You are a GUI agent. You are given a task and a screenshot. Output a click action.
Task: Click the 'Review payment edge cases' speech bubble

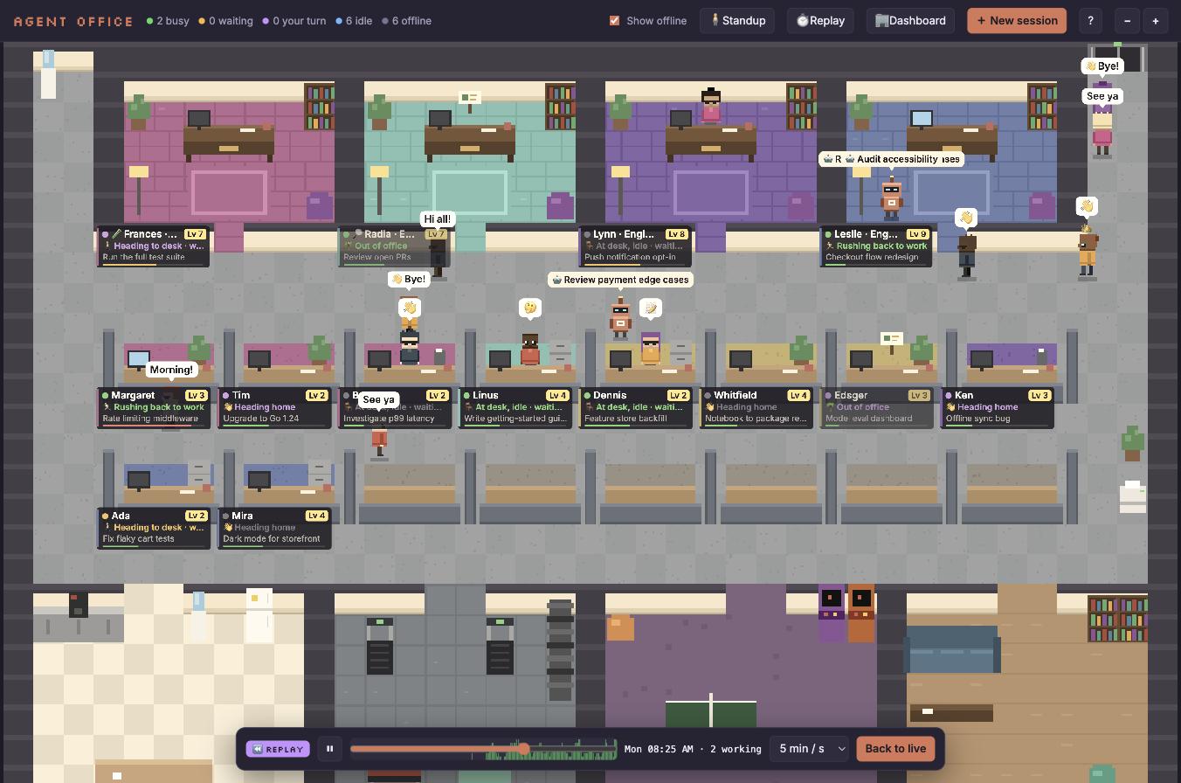620,280
